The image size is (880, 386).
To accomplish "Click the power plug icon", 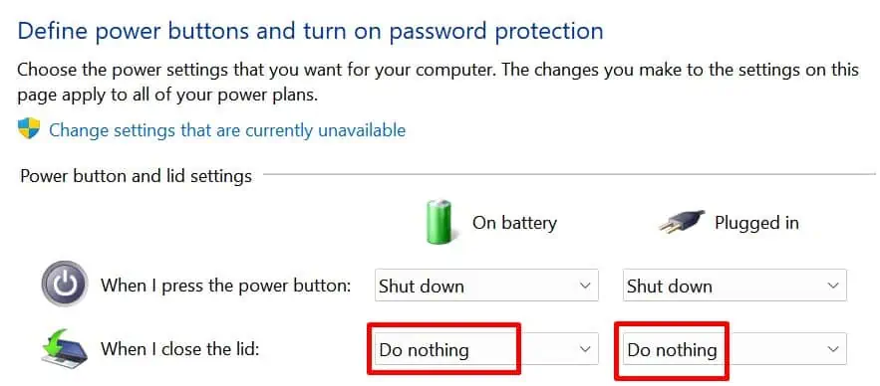I will coord(682,222).
